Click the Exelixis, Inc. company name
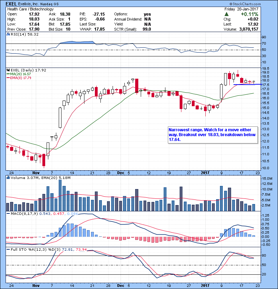 [28, 4]
